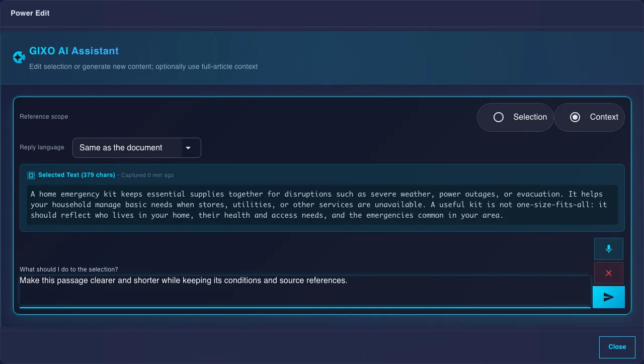Click the "GIXO AI Assistant" heading
Viewport: 644px width, 364px height.
(x=74, y=51)
